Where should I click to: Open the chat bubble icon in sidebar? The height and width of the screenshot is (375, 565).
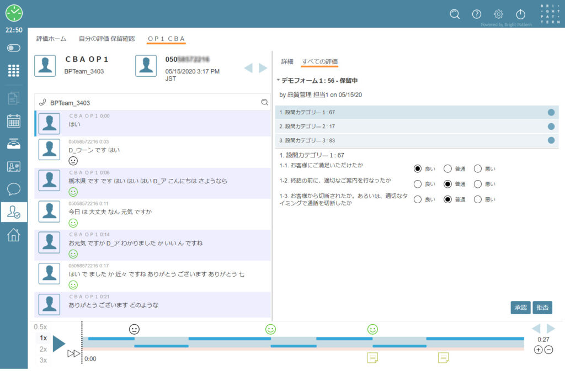click(x=14, y=189)
